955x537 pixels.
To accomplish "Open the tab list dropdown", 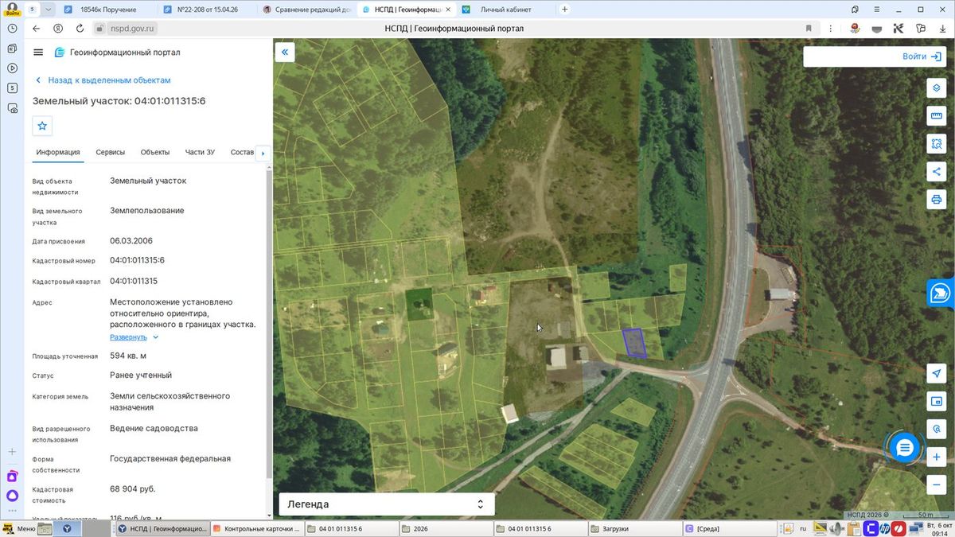I will point(49,10).
